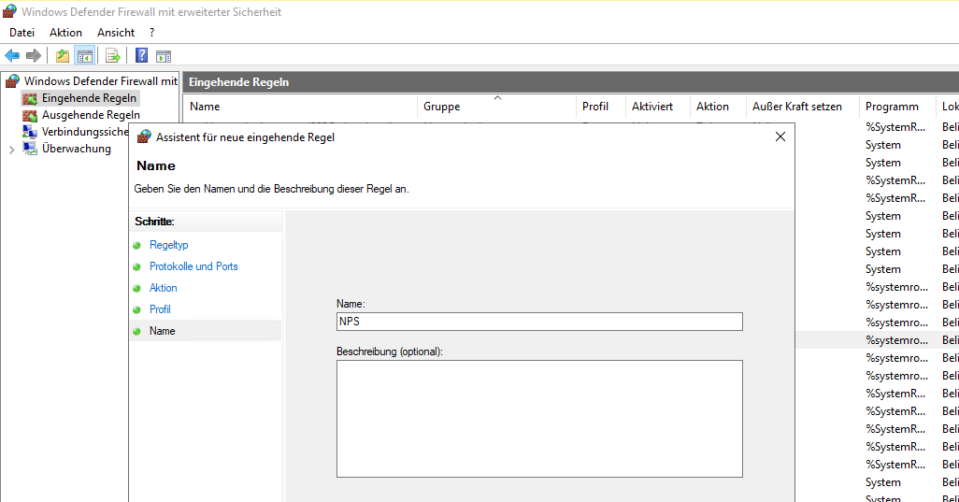Image resolution: width=959 pixels, height=502 pixels.
Task: Click the Verbindungssicherheit tree icon
Action: 29,132
